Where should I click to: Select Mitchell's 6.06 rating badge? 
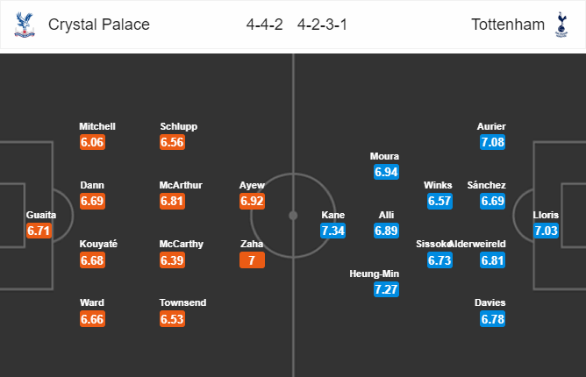pos(92,142)
